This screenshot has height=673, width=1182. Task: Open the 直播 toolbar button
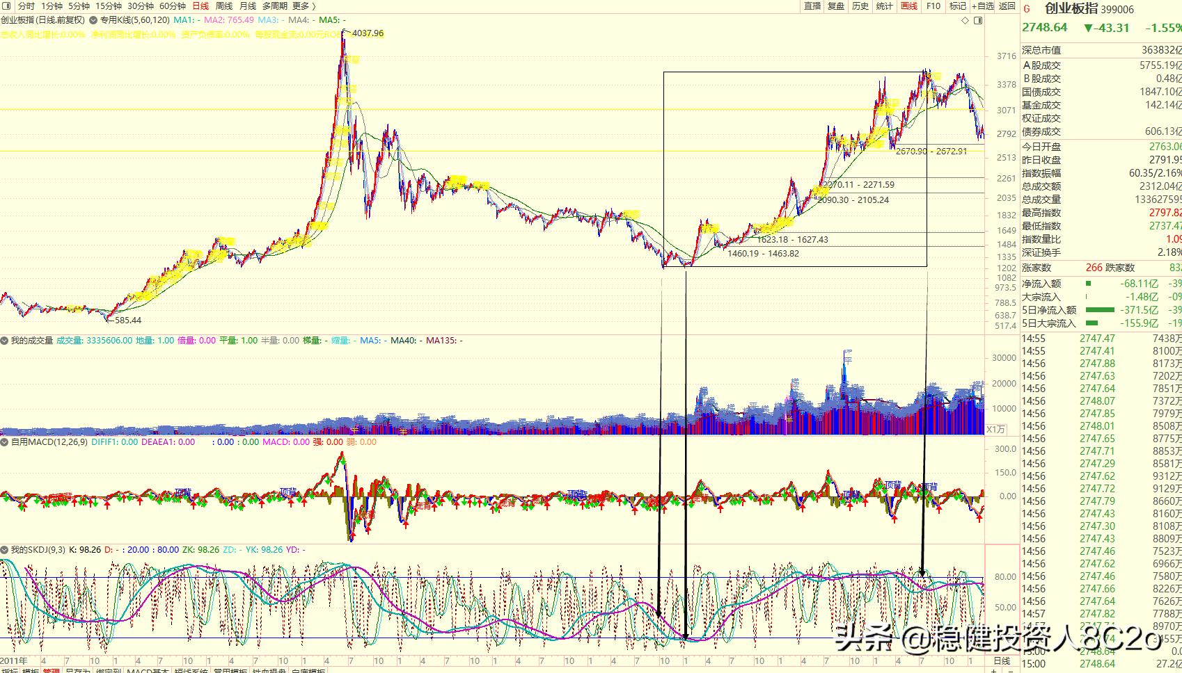[812, 6]
